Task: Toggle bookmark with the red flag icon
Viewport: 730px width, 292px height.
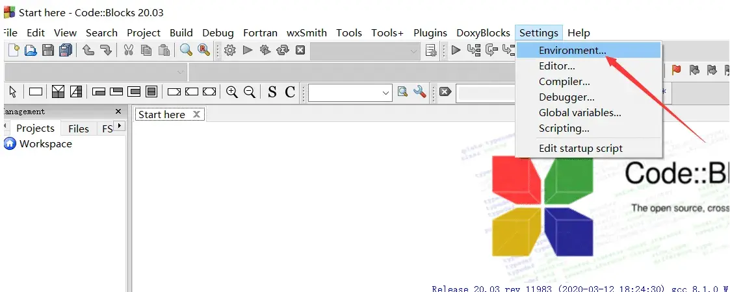Action: (677, 70)
